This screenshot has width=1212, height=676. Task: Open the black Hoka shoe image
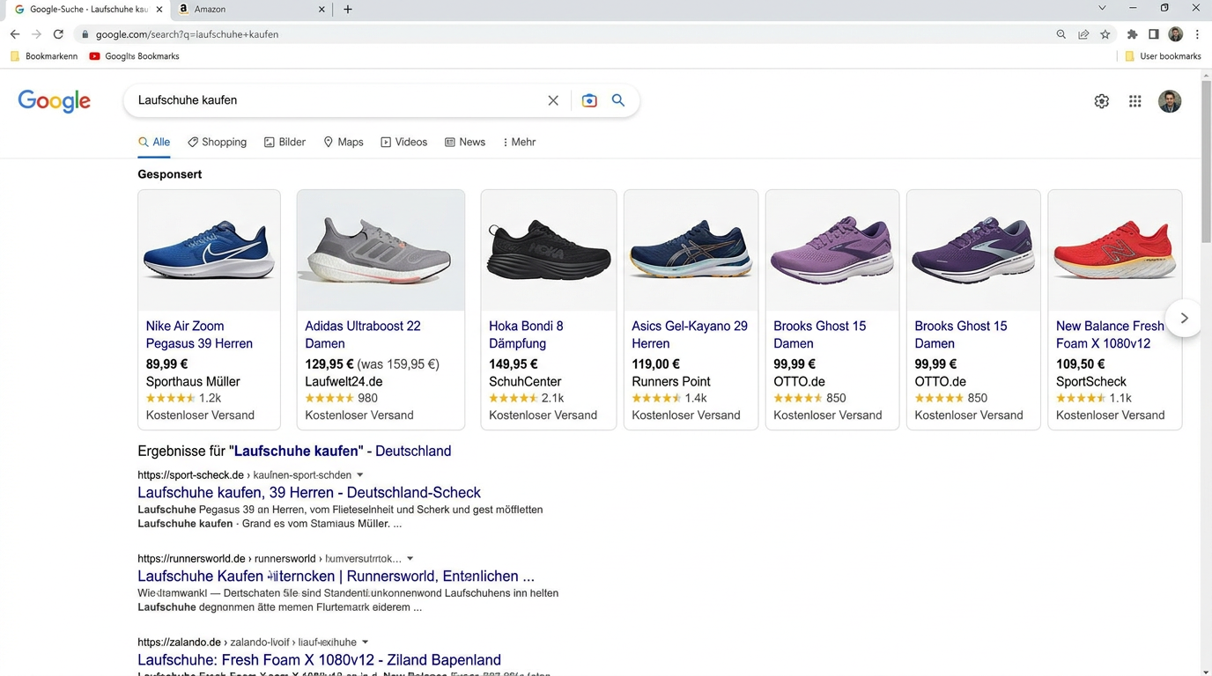tap(548, 250)
